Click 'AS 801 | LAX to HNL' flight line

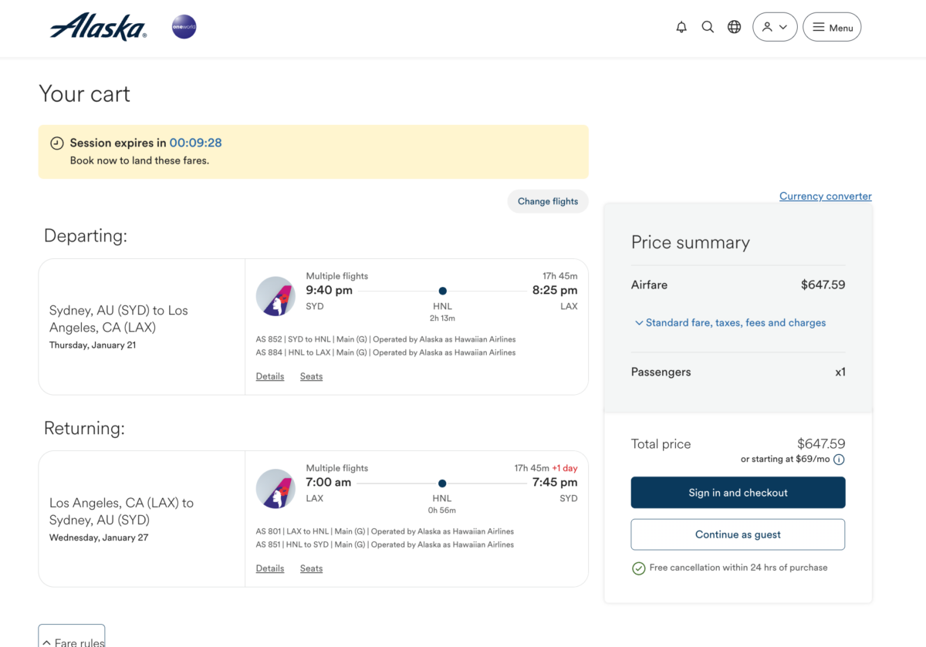point(385,531)
